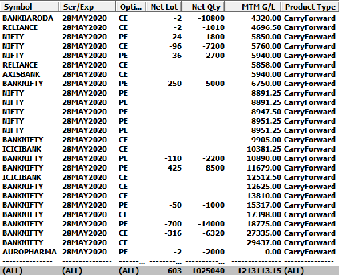The height and width of the screenshot is (275, 339).
Task: Sort by the MTM G/L column header
Action: [x=253, y=7]
